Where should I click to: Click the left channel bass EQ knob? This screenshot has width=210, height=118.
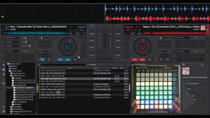coord(92,44)
